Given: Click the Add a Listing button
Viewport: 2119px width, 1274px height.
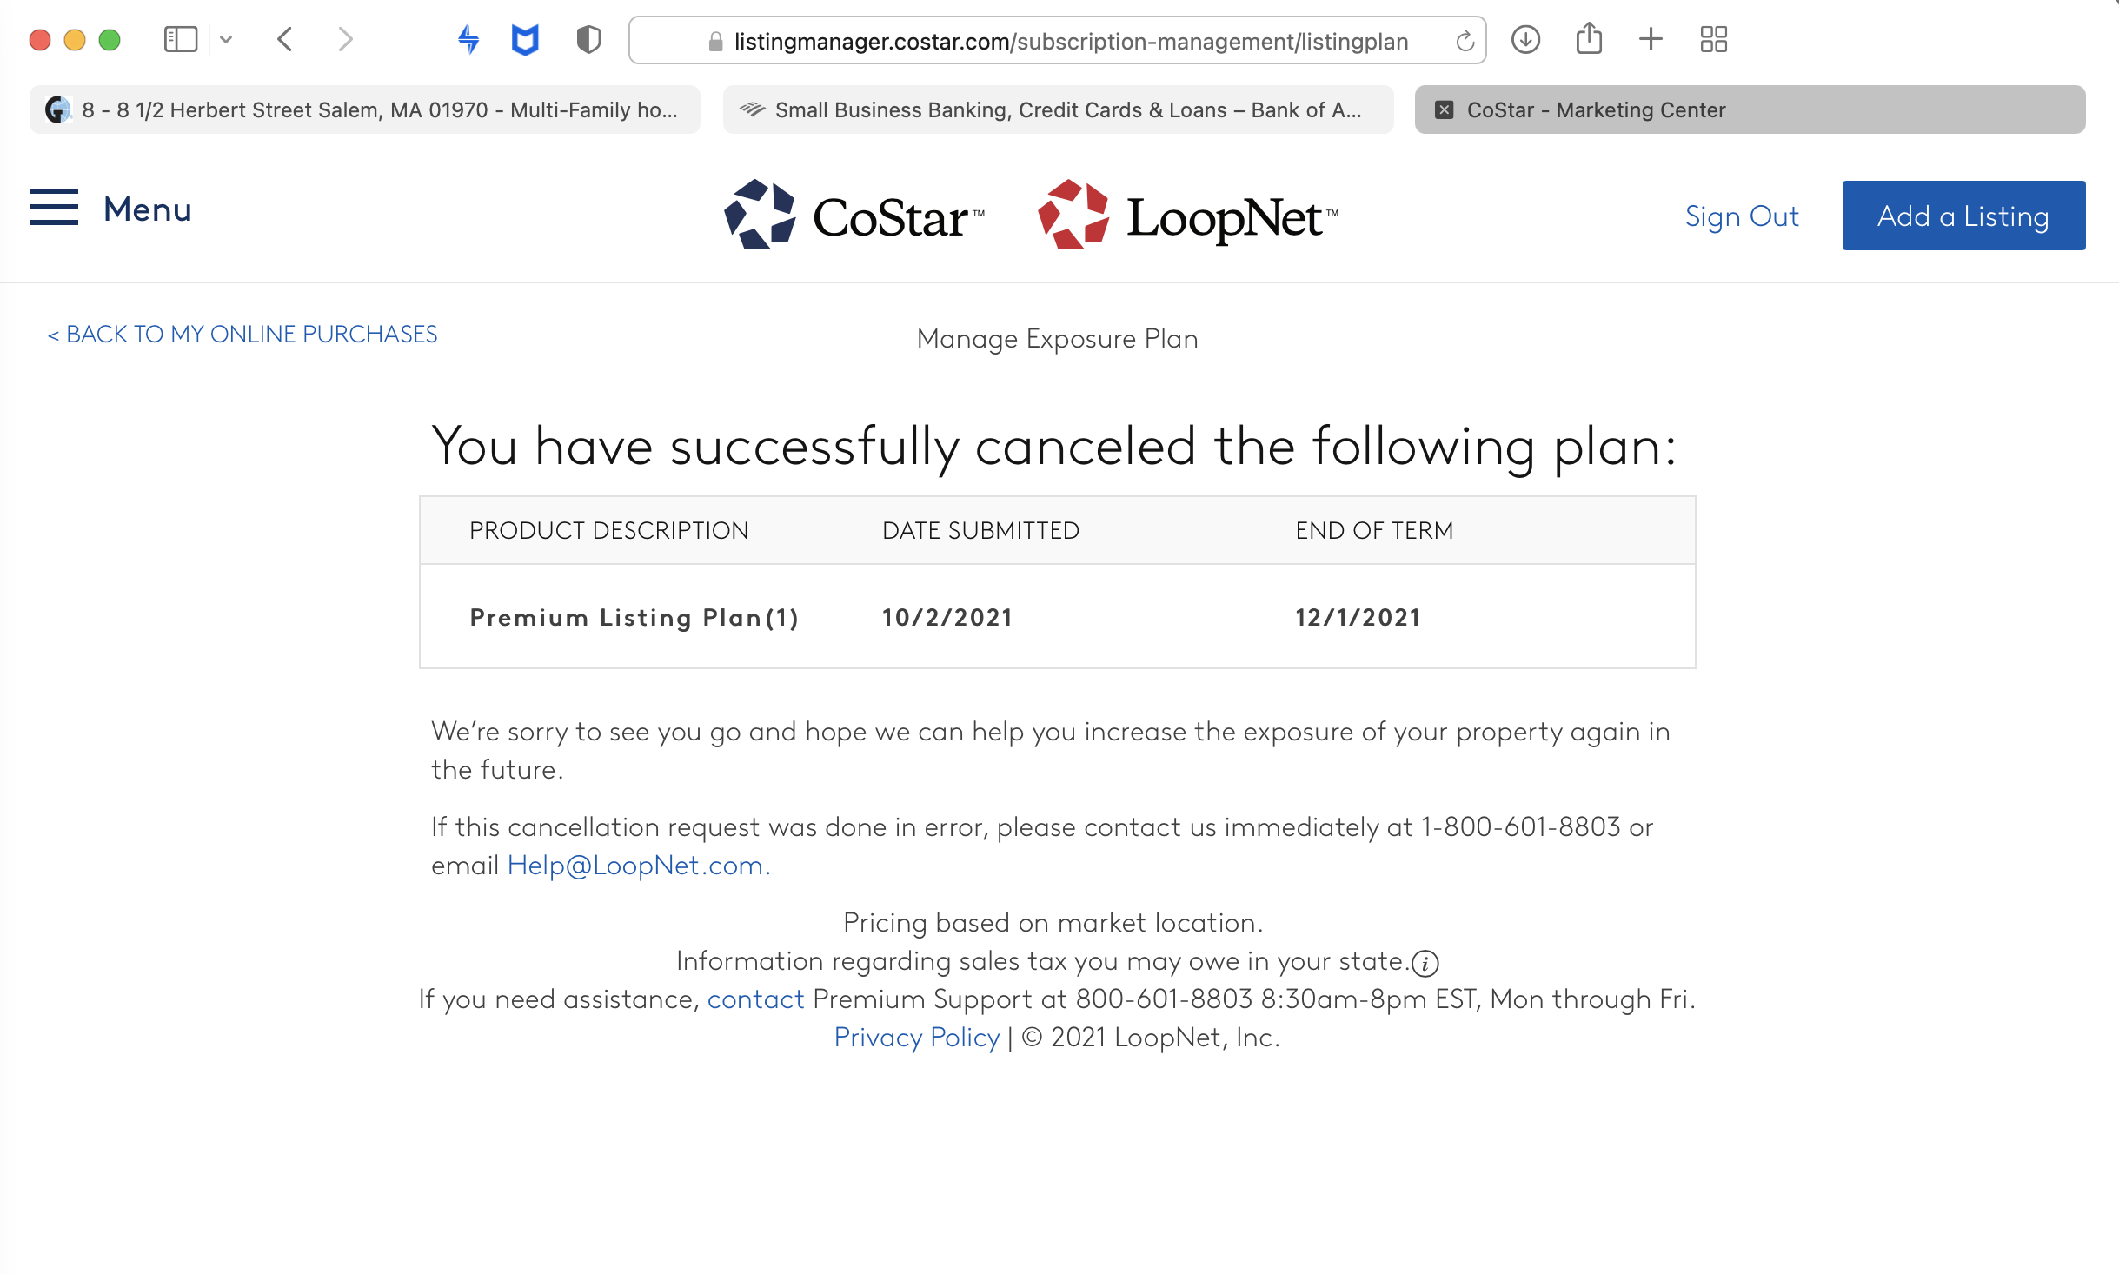Looking at the screenshot, I should [1963, 216].
